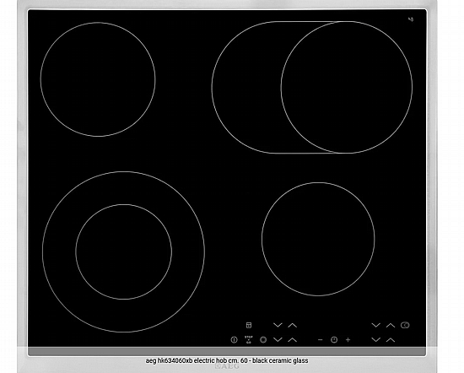Tap the timer clock icon
This screenshot has width=464, height=373.
tap(334, 339)
